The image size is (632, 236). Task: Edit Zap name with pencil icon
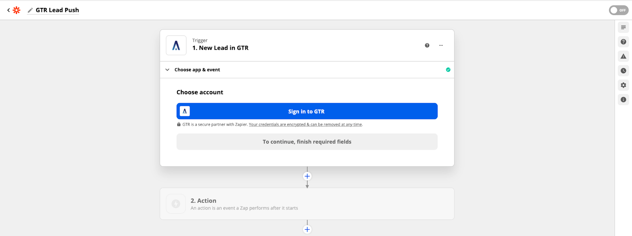pyautogui.click(x=30, y=10)
